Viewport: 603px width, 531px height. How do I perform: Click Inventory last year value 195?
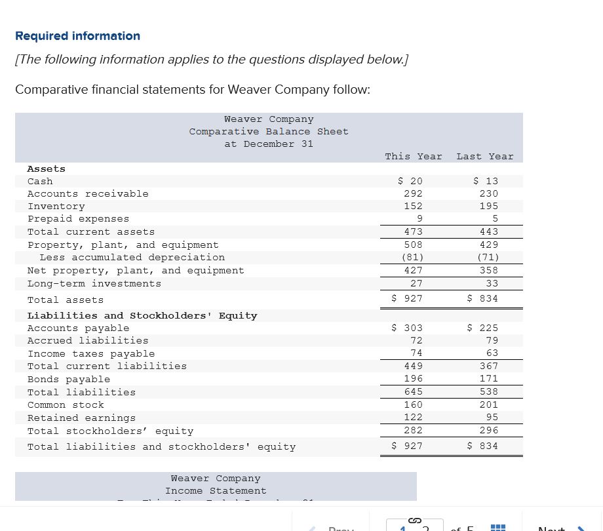[x=489, y=206]
